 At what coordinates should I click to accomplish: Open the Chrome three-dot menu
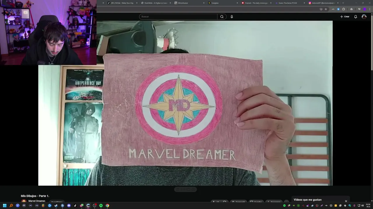coord(370,9)
